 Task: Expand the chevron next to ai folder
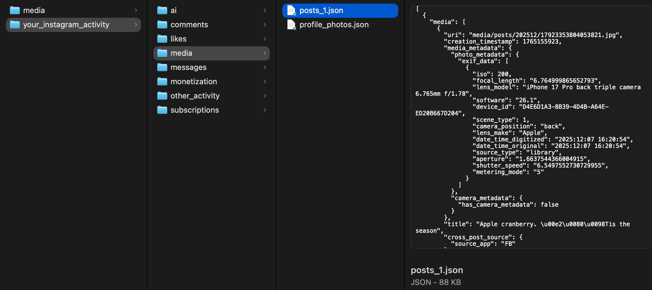[265, 10]
